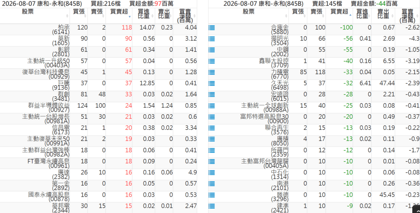Sort the 賣超 table by 買賣超 column

[x=339, y=16]
